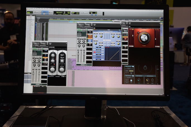Open red Tone plugin thumbnail in right StudioRack
This screenshot has width=191, height=127.
125,39
